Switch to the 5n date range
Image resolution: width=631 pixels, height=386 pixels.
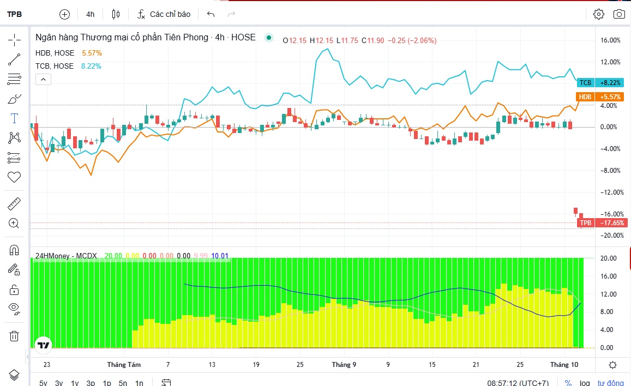(123, 383)
